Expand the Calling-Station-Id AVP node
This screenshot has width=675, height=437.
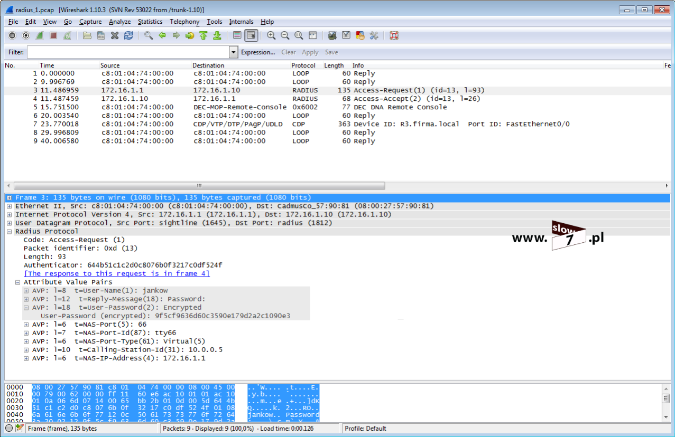pos(26,349)
